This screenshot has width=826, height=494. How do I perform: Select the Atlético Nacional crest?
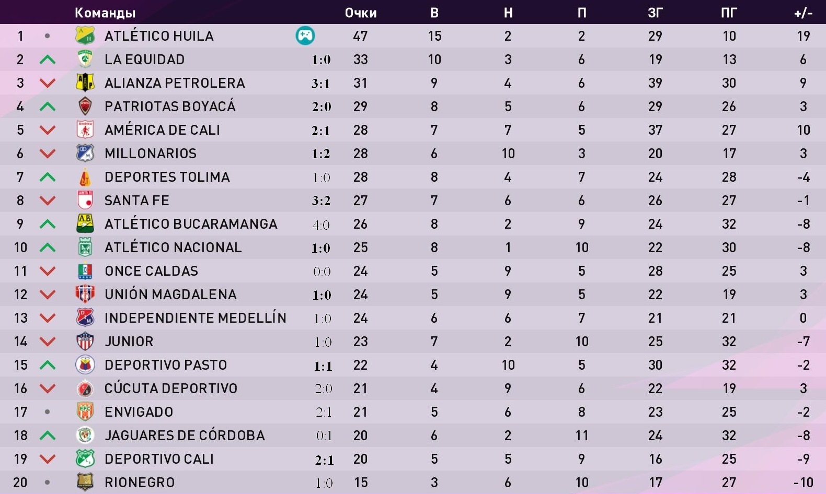pyautogui.click(x=85, y=247)
